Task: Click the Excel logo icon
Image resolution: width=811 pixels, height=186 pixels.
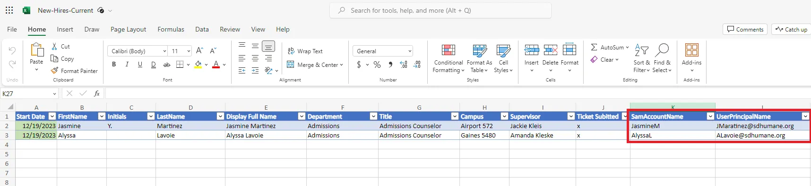Action: coord(27,10)
